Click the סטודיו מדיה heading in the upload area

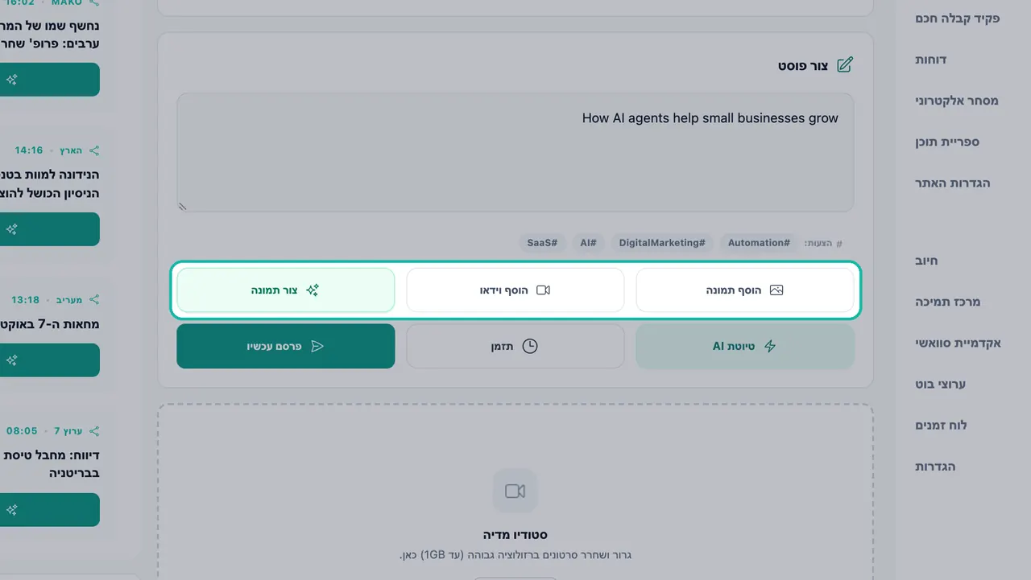pos(515,535)
